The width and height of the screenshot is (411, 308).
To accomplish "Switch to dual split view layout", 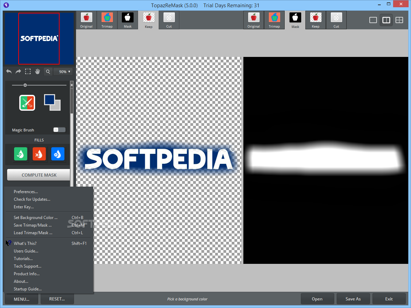I will point(386,20).
